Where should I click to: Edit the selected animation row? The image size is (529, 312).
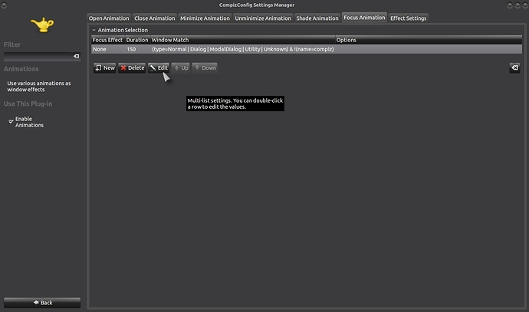pyautogui.click(x=159, y=67)
